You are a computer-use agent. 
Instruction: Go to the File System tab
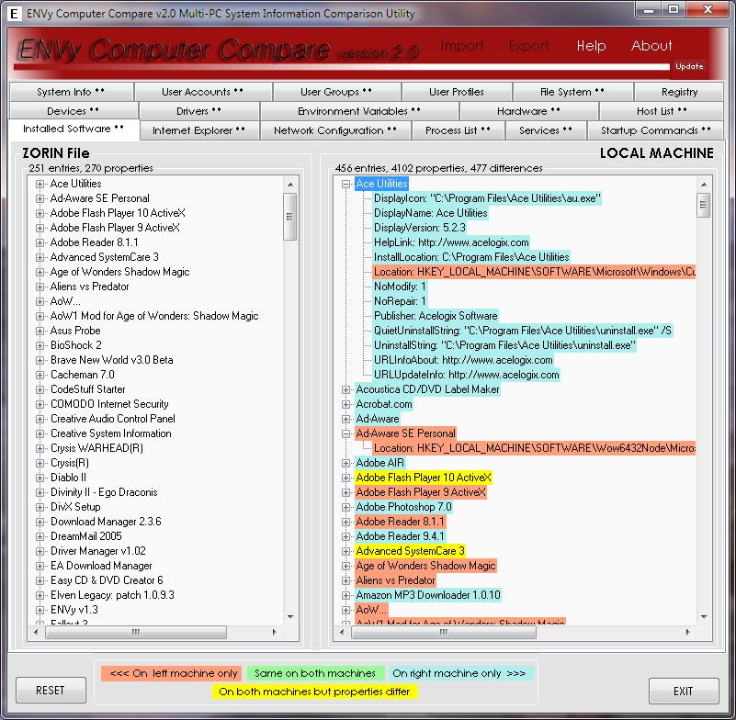[572, 92]
